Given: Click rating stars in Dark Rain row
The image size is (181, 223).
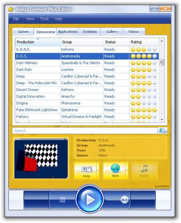Looking at the screenshot, I should 144,69.
